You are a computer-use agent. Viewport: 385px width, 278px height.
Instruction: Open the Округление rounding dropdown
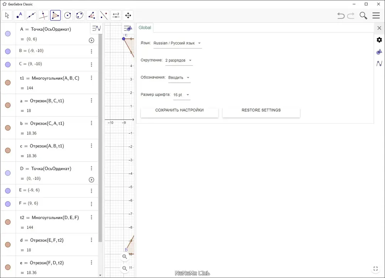pos(179,60)
